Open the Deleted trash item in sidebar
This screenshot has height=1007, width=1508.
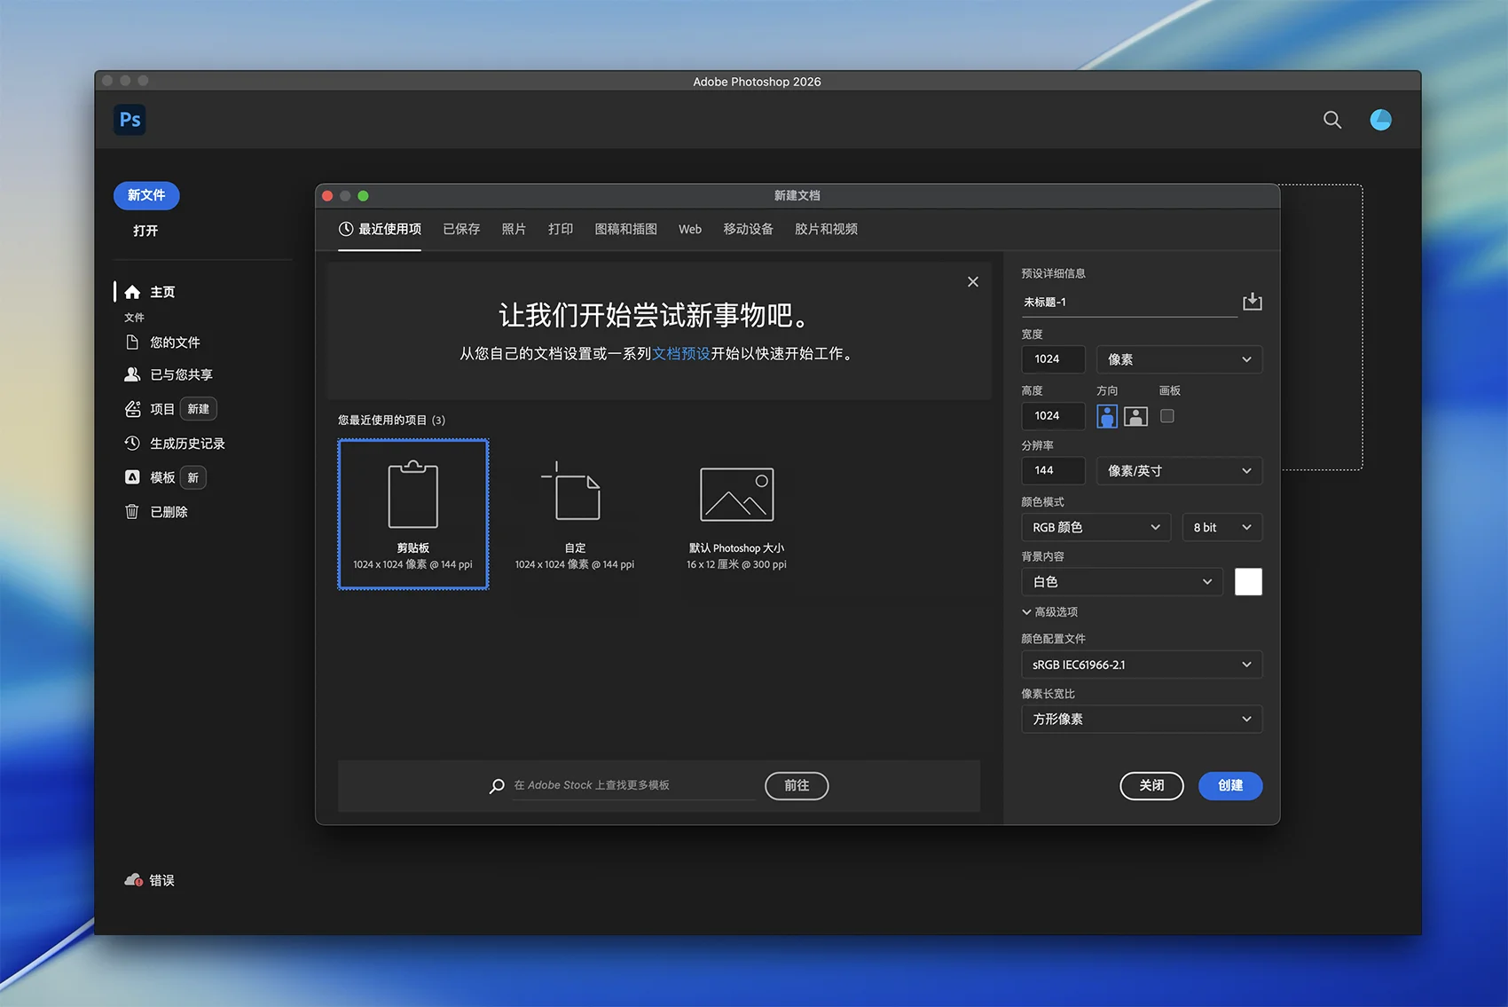coord(168,512)
